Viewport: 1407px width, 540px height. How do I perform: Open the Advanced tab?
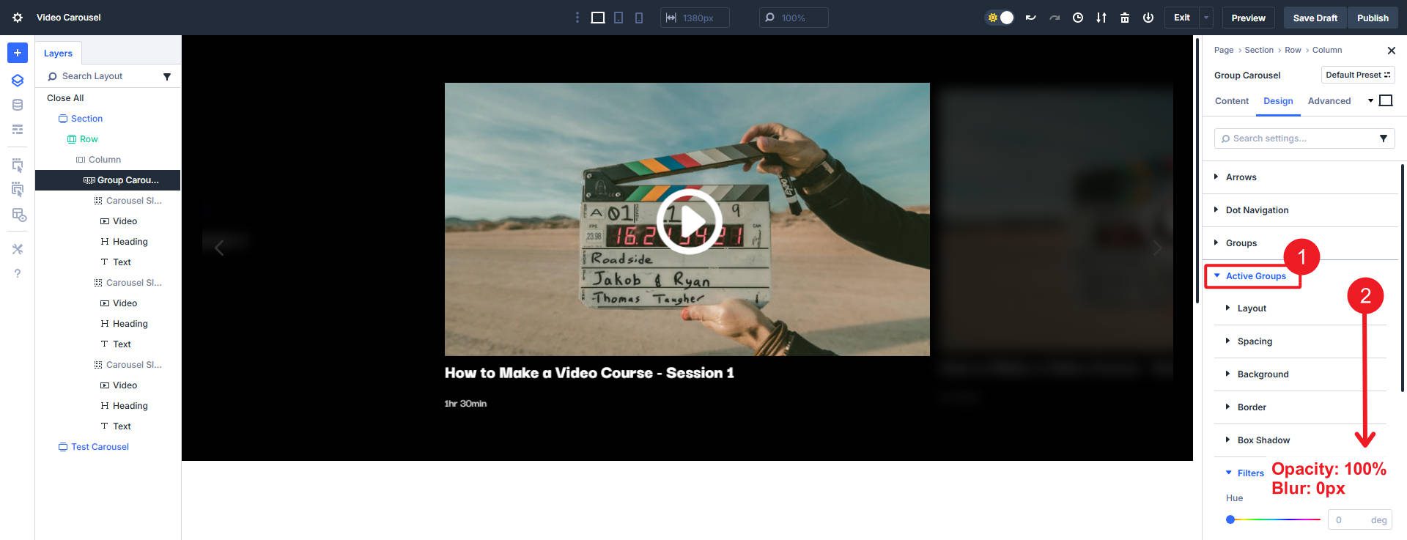tap(1329, 101)
